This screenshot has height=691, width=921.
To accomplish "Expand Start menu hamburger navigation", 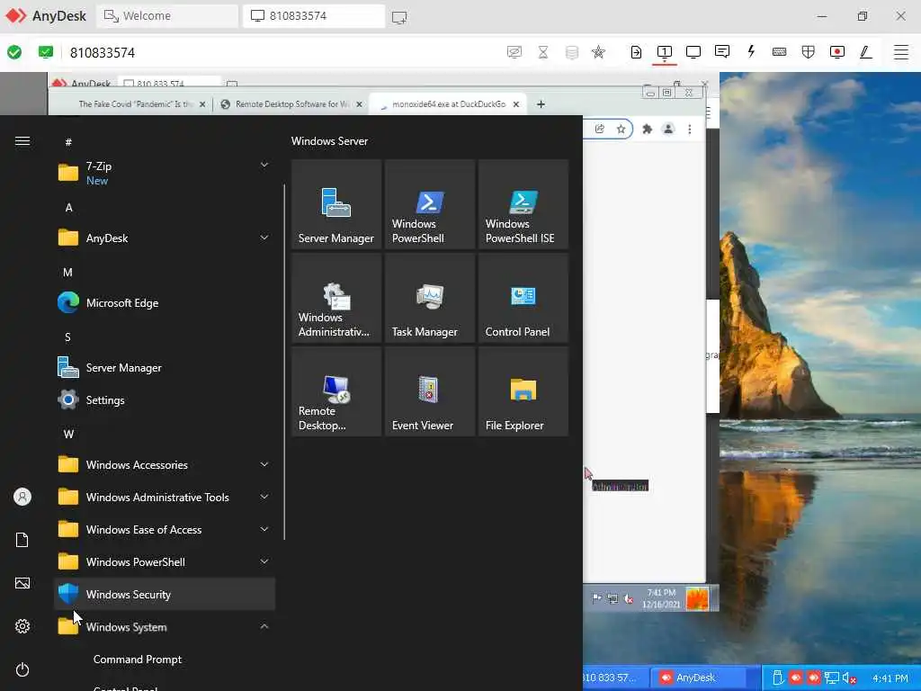I will click(x=22, y=141).
